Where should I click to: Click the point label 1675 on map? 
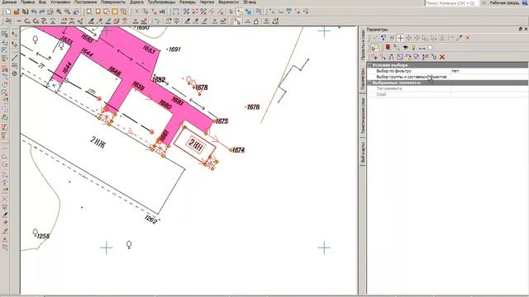(x=222, y=121)
